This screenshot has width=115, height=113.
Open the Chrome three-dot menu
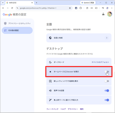click(112, 8)
